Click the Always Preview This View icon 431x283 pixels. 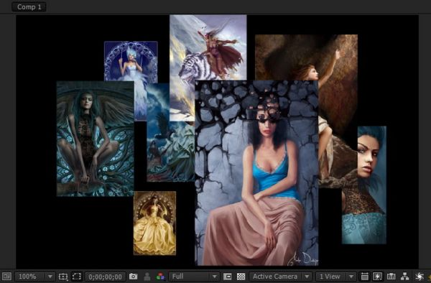[6, 277]
